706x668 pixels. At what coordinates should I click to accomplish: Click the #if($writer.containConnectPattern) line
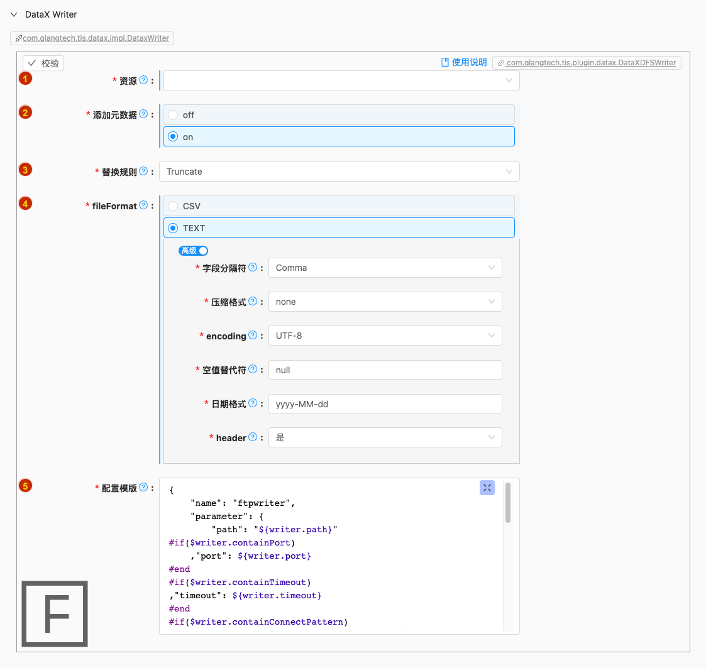(258, 622)
